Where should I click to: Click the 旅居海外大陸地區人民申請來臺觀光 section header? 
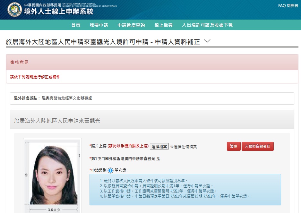click(152, 121)
